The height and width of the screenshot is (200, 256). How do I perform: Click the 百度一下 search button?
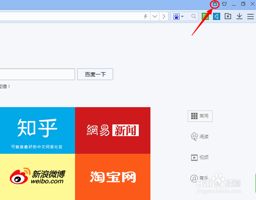95,74
